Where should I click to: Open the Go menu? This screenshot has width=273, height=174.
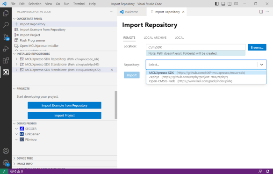coord(58,4)
